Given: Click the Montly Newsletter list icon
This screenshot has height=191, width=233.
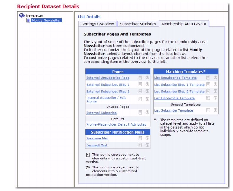Looking at the screenshot, I should pyautogui.click(x=28, y=20).
